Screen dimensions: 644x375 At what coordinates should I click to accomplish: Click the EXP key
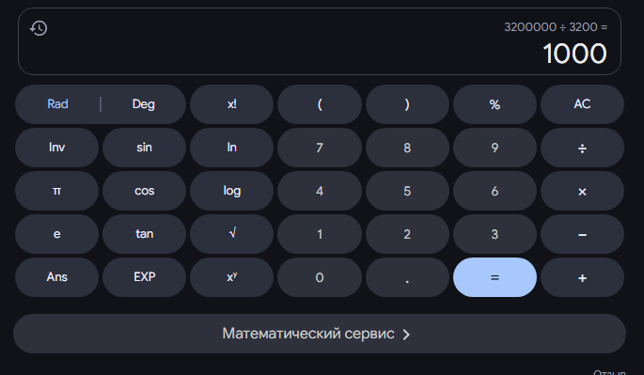coord(144,277)
